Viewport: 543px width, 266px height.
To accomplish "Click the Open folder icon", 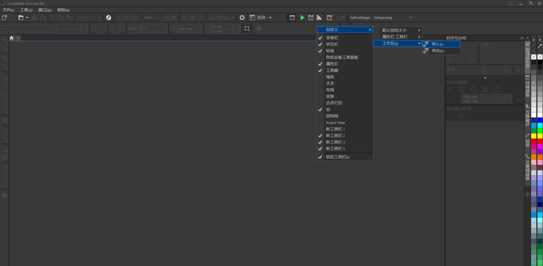I will pos(21,18).
